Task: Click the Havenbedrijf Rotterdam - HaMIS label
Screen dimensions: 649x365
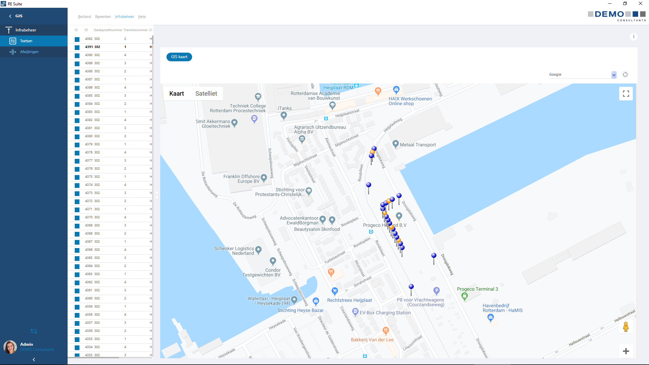Action: click(502, 308)
